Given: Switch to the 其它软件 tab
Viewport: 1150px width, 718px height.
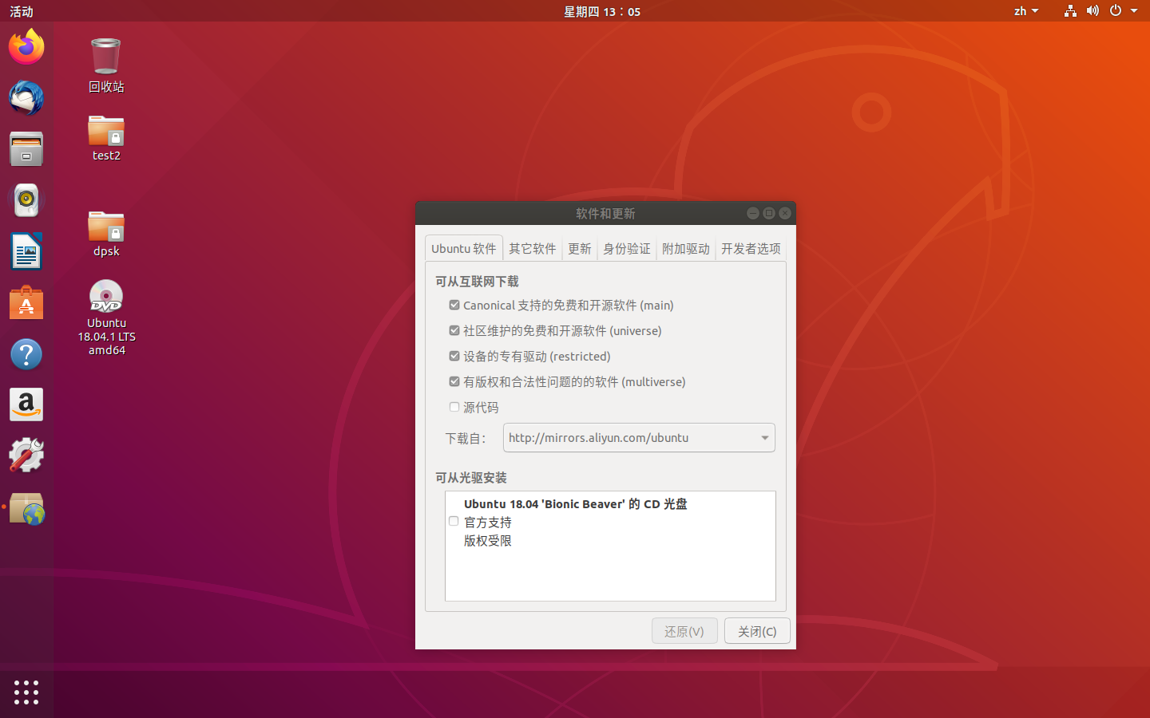Looking at the screenshot, I should 533,248.
